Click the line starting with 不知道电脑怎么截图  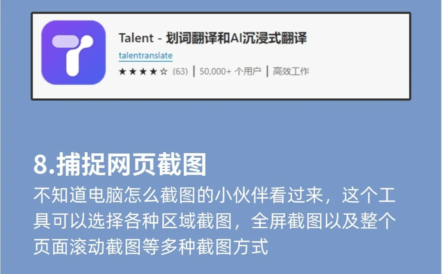click(x=214, y=195)
